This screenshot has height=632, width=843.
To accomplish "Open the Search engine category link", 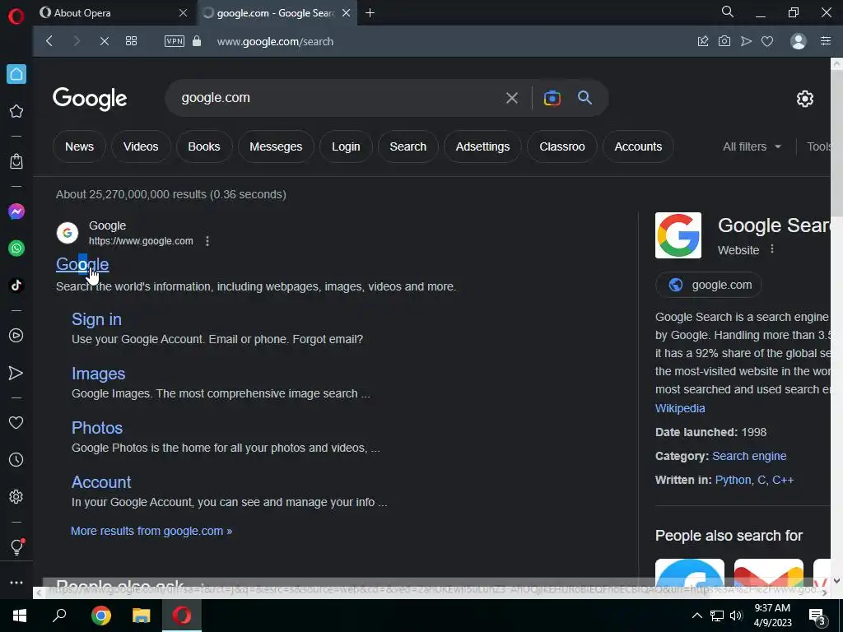I will [749, 456].
